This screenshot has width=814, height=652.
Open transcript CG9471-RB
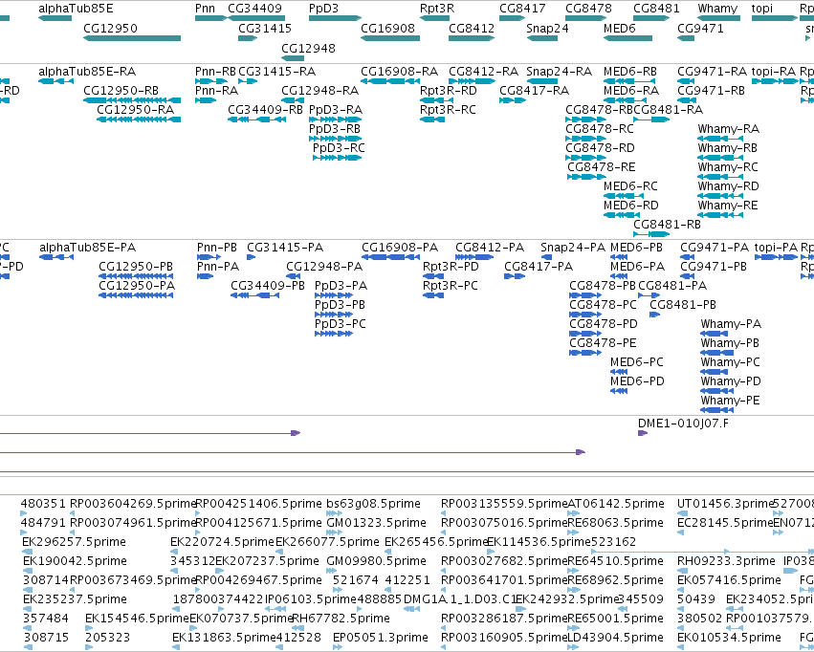pos(711,91)
